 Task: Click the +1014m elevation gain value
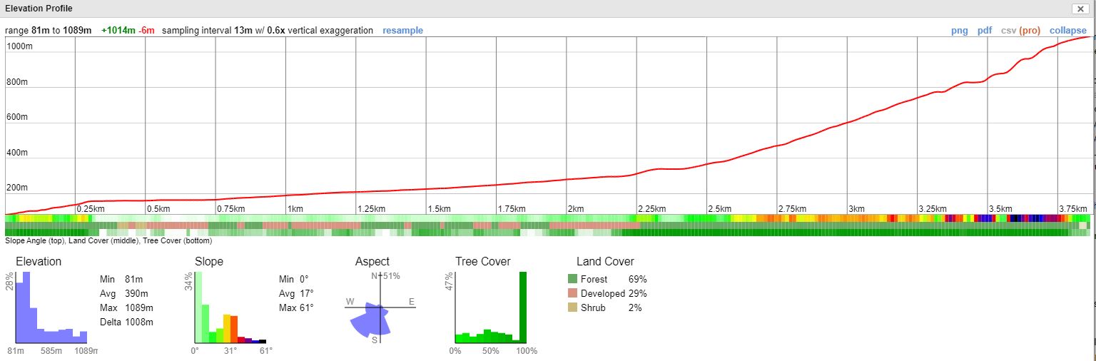(x=118, y=31)
